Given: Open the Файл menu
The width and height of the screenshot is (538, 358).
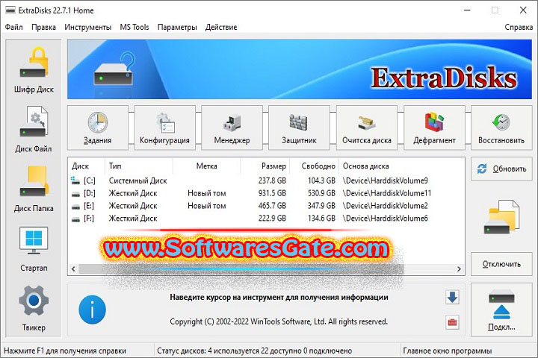Looking at the screenshot, I should pyautogui.click(x=13, y=27).
